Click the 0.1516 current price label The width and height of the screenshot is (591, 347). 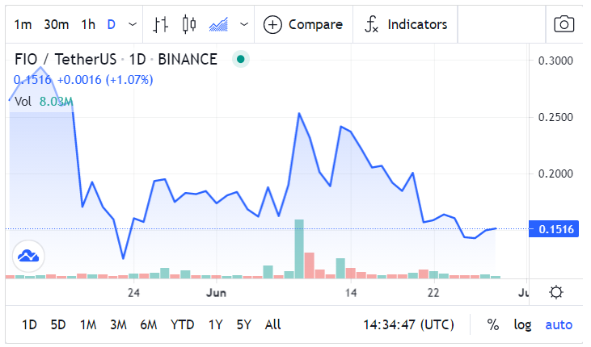pyautogui.click(x=554, y=229)
